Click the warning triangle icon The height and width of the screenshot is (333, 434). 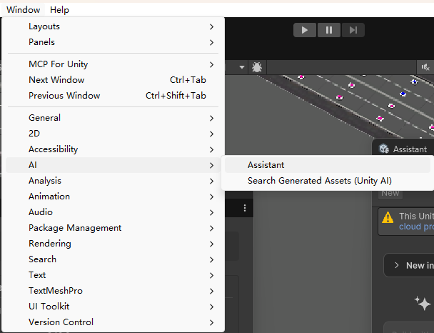pyautogui.click(x=388, y=217)
